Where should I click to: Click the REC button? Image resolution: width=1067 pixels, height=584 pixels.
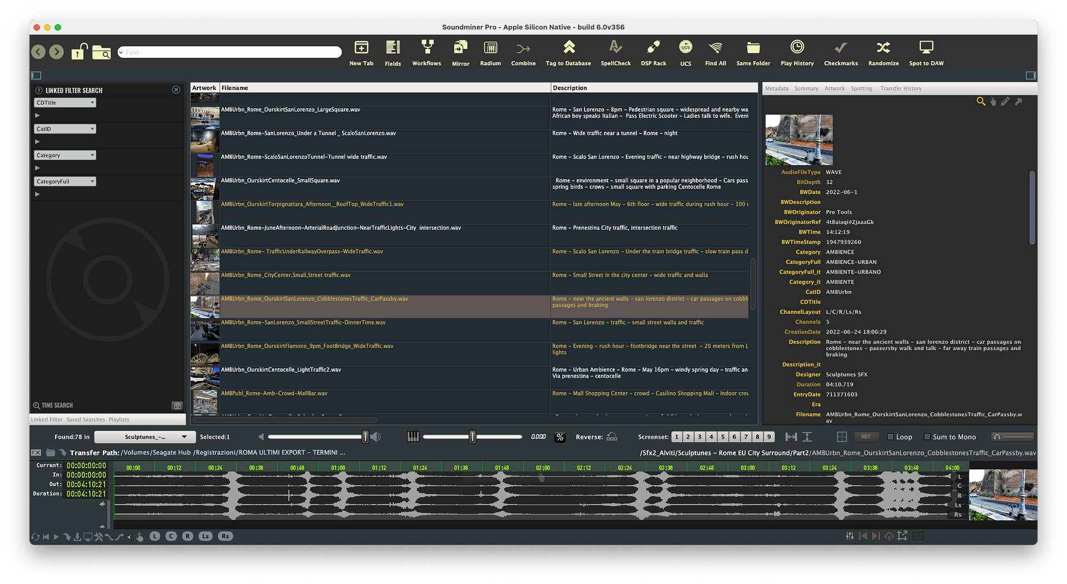tap(866, 437)
